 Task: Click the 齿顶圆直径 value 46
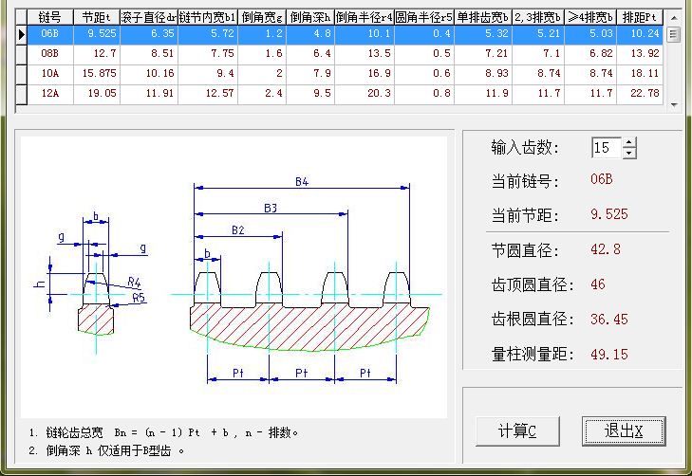(x=598, y=284)
